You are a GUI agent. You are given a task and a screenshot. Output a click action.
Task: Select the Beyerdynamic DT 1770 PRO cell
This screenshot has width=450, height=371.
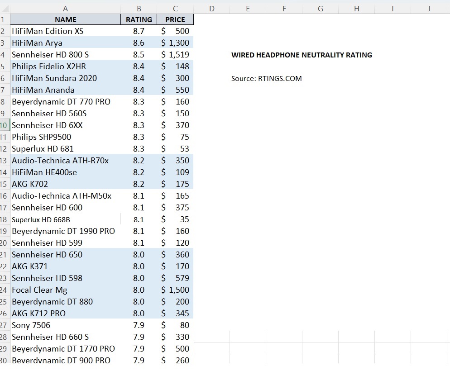[x=66, y=348]
